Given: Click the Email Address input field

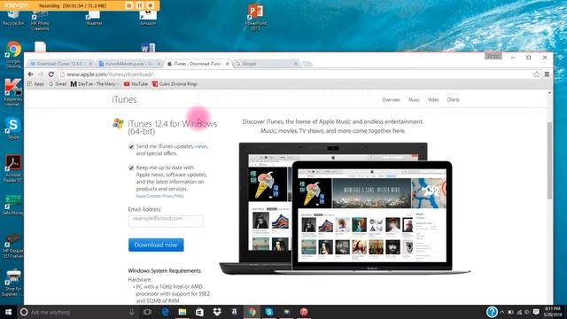Looking at the screenshot, I should click(x=166, y=221).
